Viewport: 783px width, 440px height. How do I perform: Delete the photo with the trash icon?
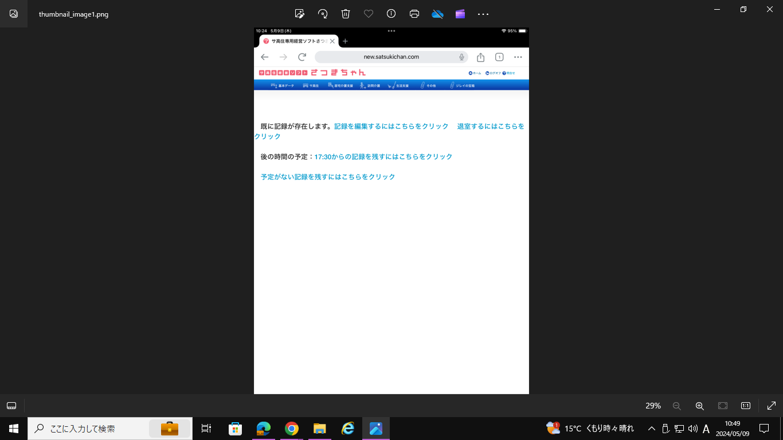346,14
